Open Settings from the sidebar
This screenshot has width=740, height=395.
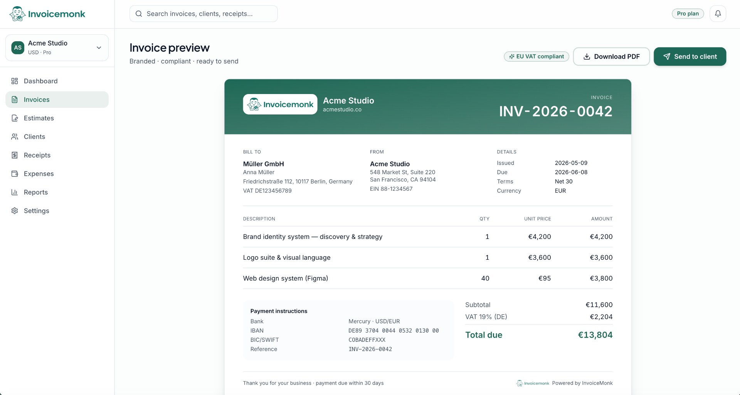(x=57, y=210)
